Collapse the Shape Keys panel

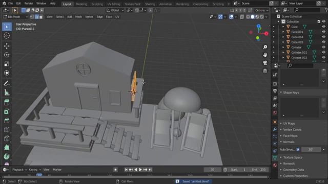tap(291, 93)
